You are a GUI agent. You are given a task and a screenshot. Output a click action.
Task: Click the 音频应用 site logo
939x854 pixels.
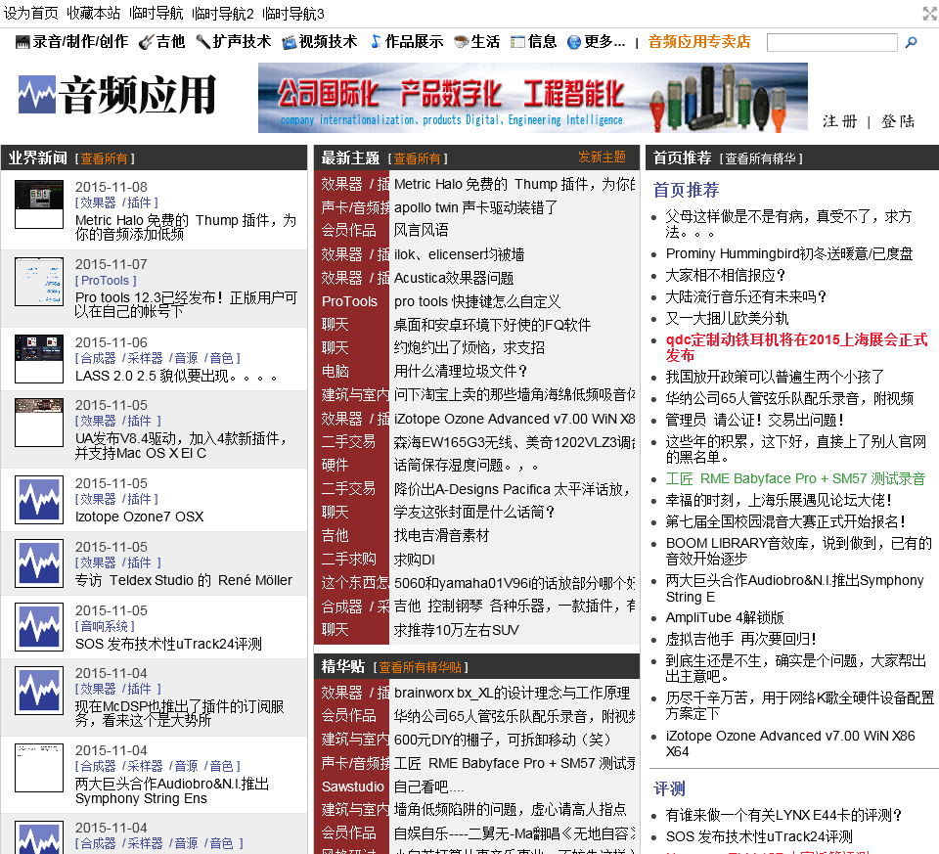click(x=116, y=95)
